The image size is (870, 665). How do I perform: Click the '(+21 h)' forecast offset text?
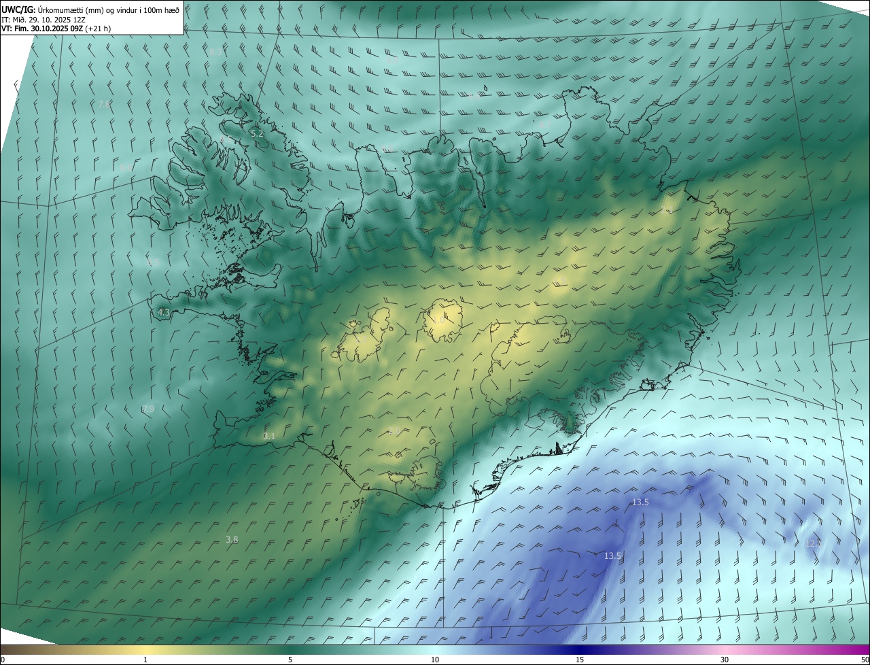[x=97, y=29]
